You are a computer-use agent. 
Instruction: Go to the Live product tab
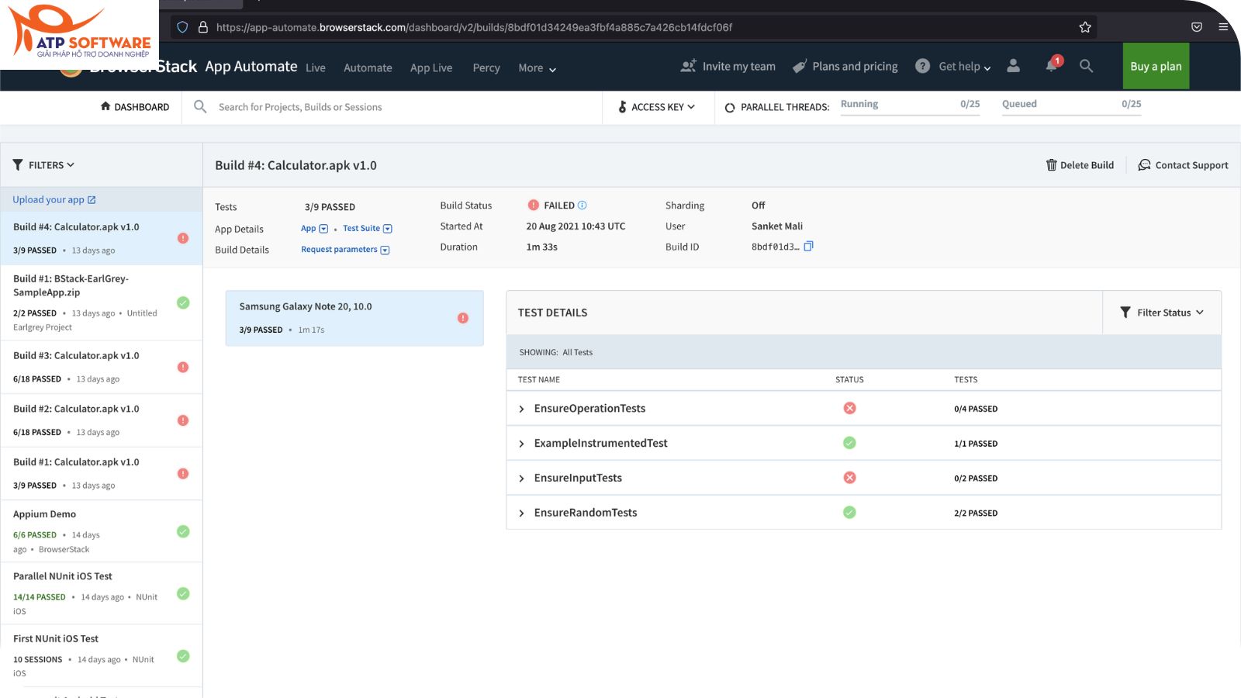click(316, 68)
